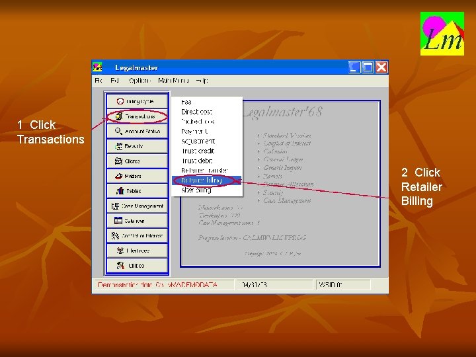Click the last feature entry, Case Management
Screen dimensions: 476x357
287,201
